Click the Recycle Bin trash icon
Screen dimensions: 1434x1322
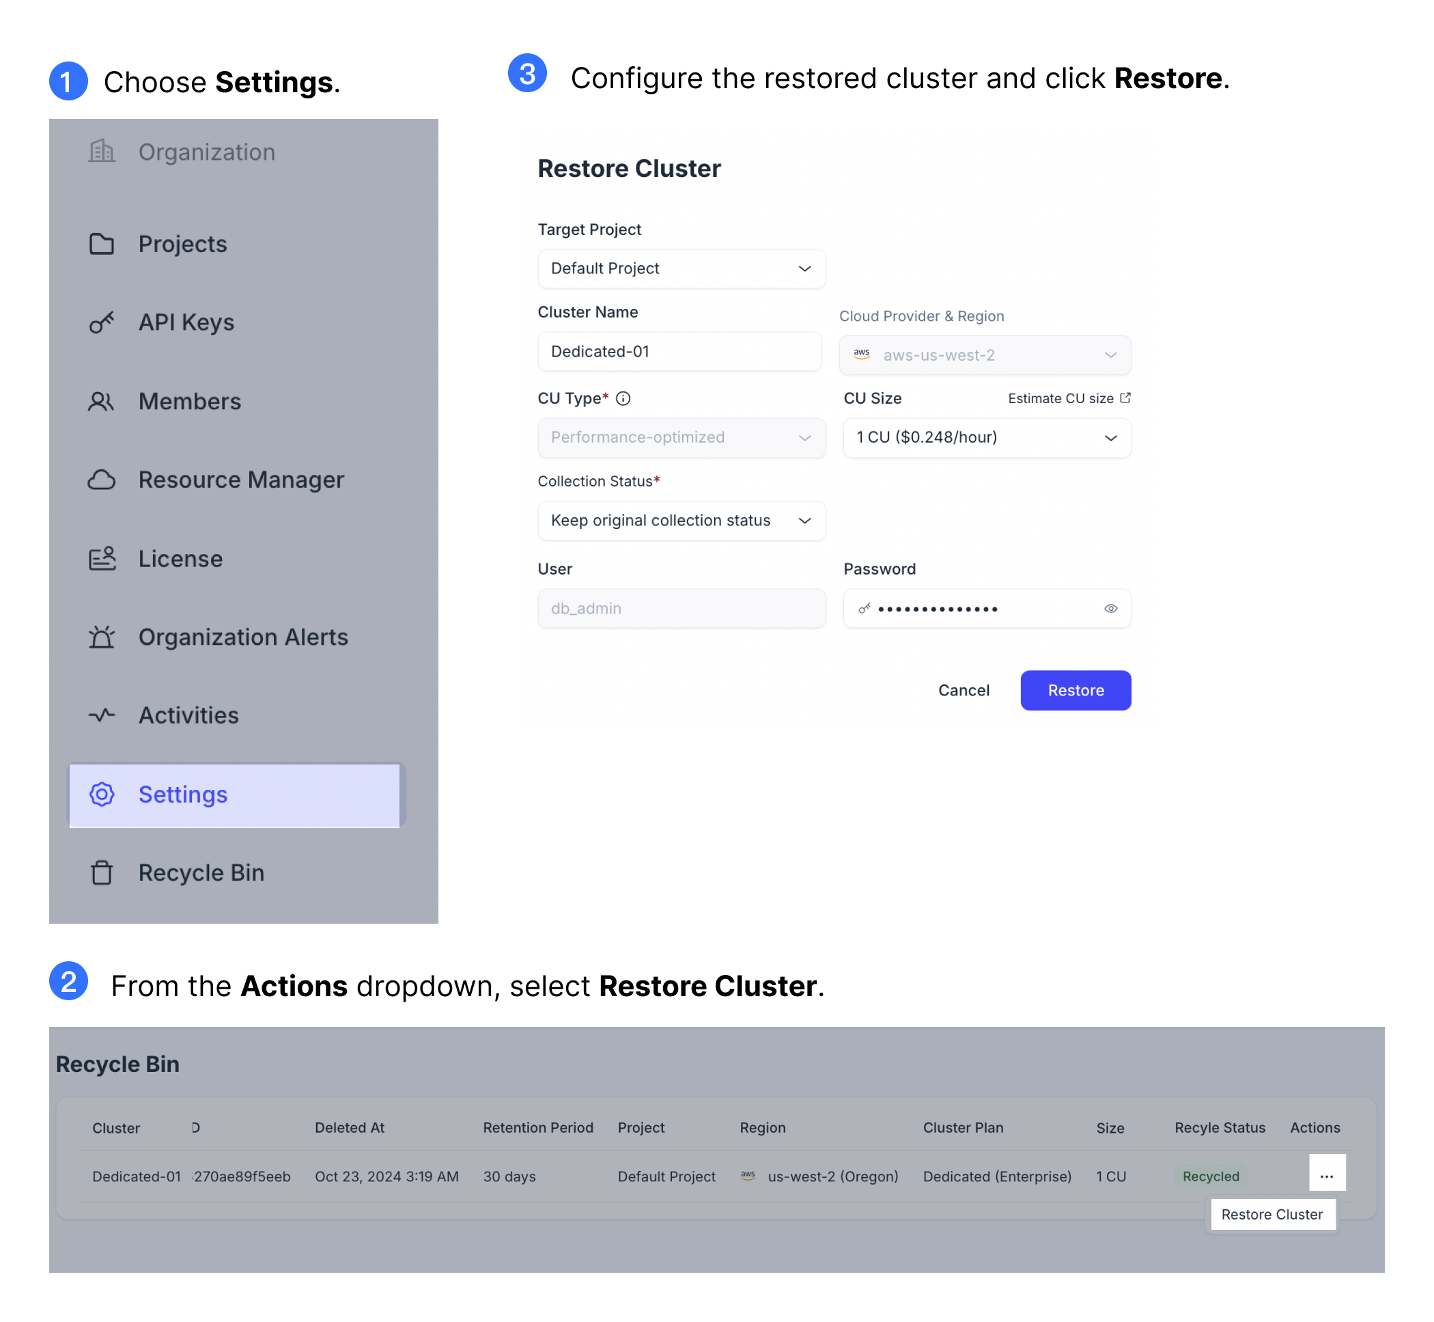[102, 873]
